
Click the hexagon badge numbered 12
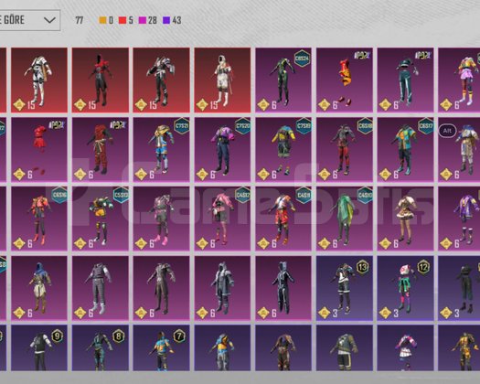(x=424, y=268)
